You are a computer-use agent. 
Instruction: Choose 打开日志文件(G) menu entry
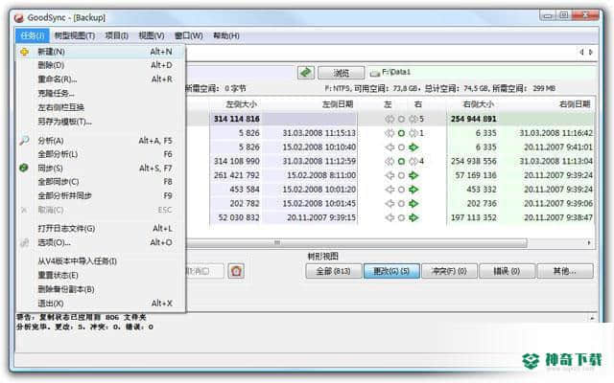[x=101, y=229]
